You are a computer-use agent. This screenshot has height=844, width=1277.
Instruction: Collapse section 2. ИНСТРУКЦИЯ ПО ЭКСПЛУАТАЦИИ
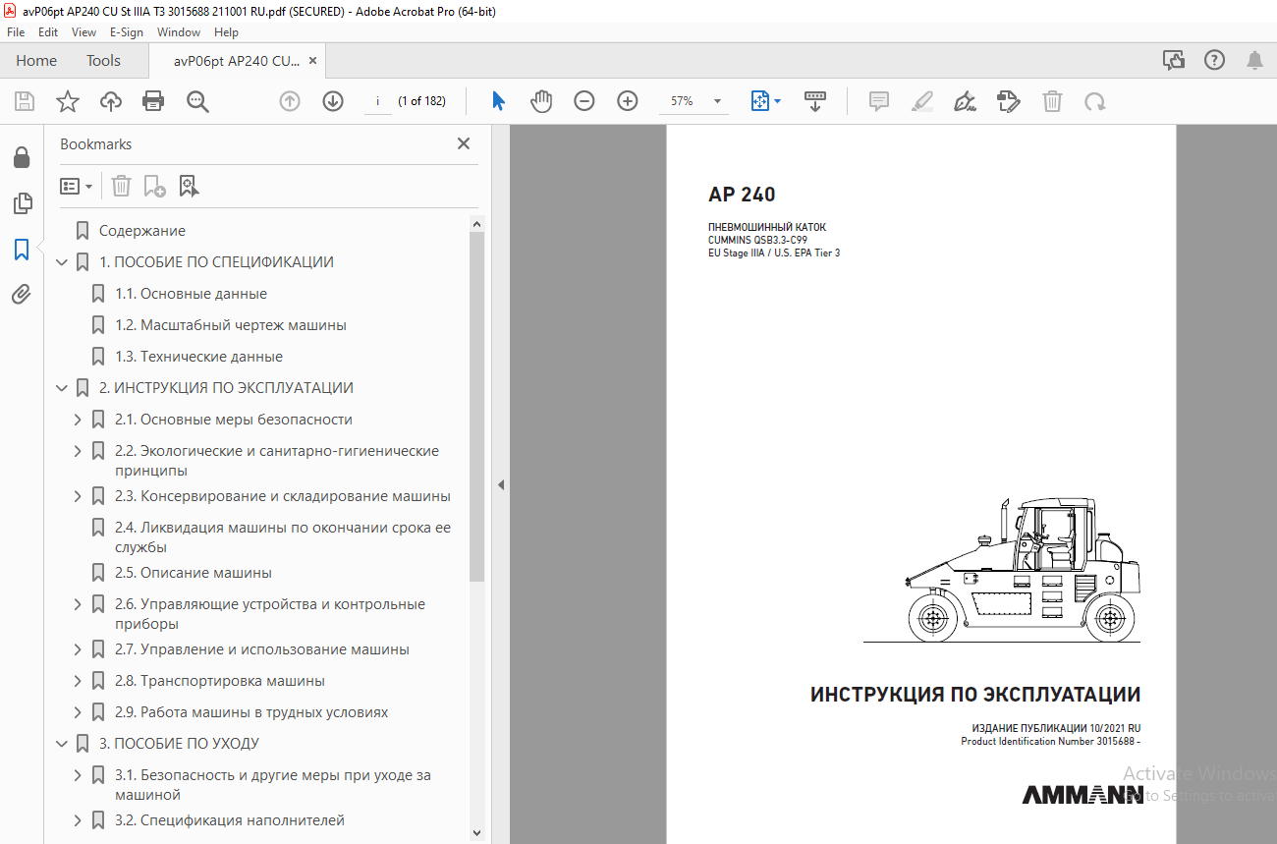[x=63, y=388]
